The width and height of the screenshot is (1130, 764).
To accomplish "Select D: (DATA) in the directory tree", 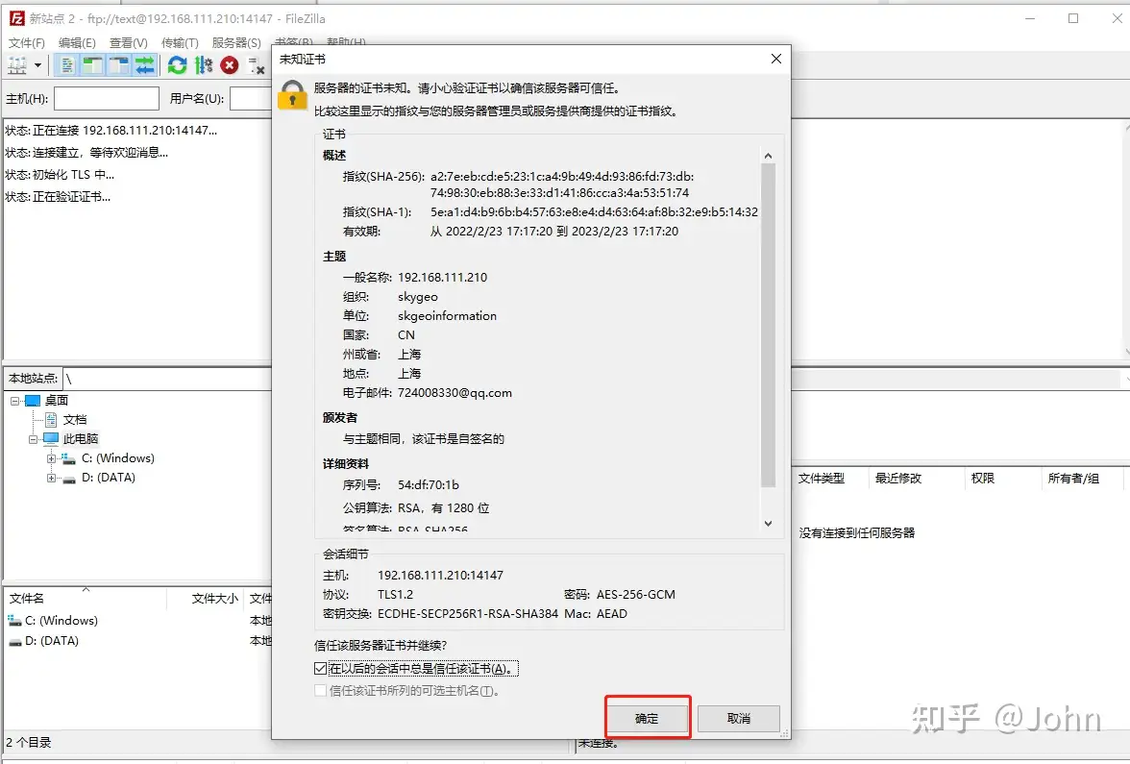I will [108, 478].
